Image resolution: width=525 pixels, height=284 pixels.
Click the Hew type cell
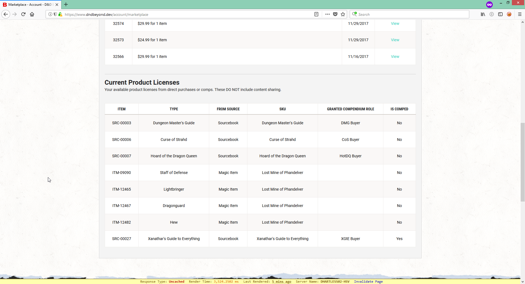(174, 222)
